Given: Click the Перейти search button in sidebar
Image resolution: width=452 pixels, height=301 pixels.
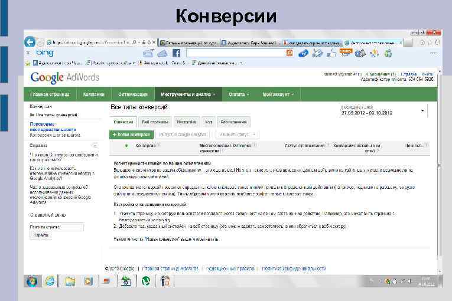Looking at the screenshot, I should point(41,235).
